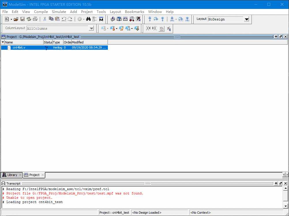Click the Cut scissors icon
Image resolution: width=289 pixels, height=216 pixels.
45,19
